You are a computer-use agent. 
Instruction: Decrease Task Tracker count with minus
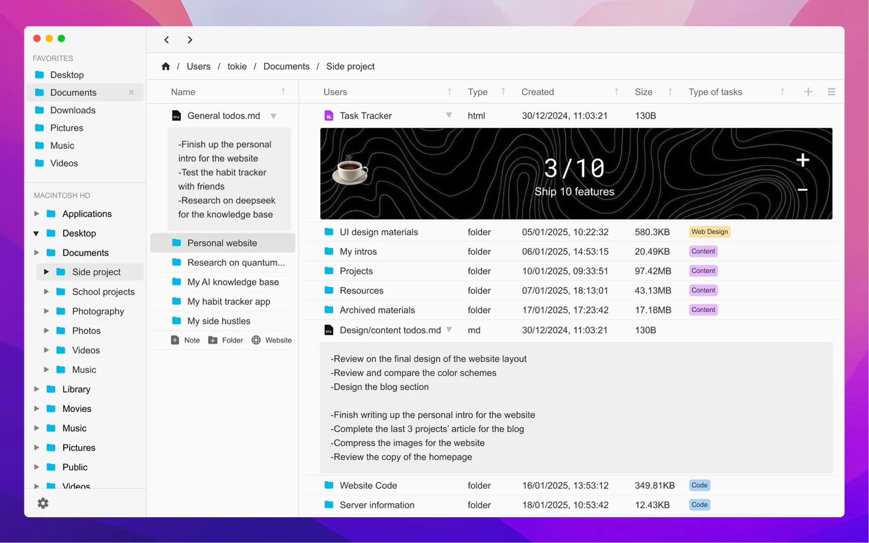coord(802,189)
